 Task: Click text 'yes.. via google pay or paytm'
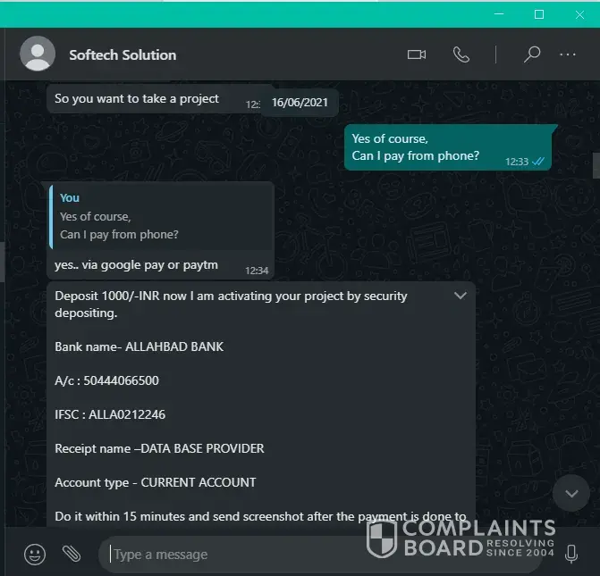pyautogui.click(x=136, y=265)
